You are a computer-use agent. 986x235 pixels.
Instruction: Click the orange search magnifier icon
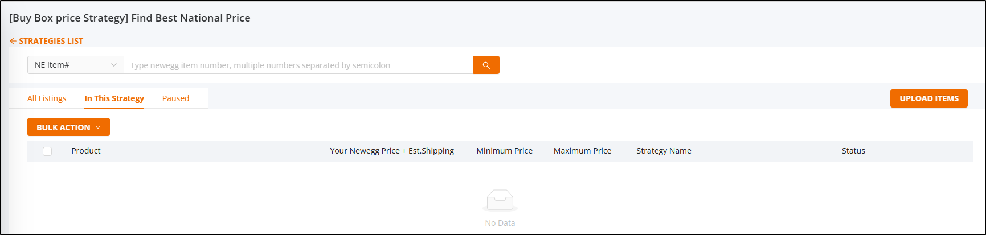(486, 65)
